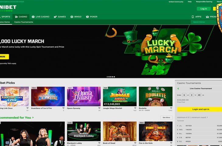The image size is (222, 146).
Task: Open Relax Roulette game thumbnail
Action: [156, 96]
